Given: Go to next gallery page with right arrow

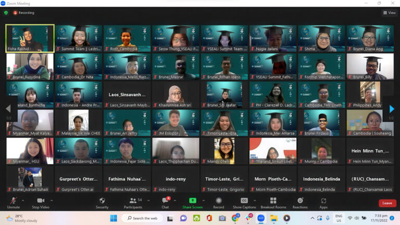Looking at the screenshot, I should [x=392, y=109].
